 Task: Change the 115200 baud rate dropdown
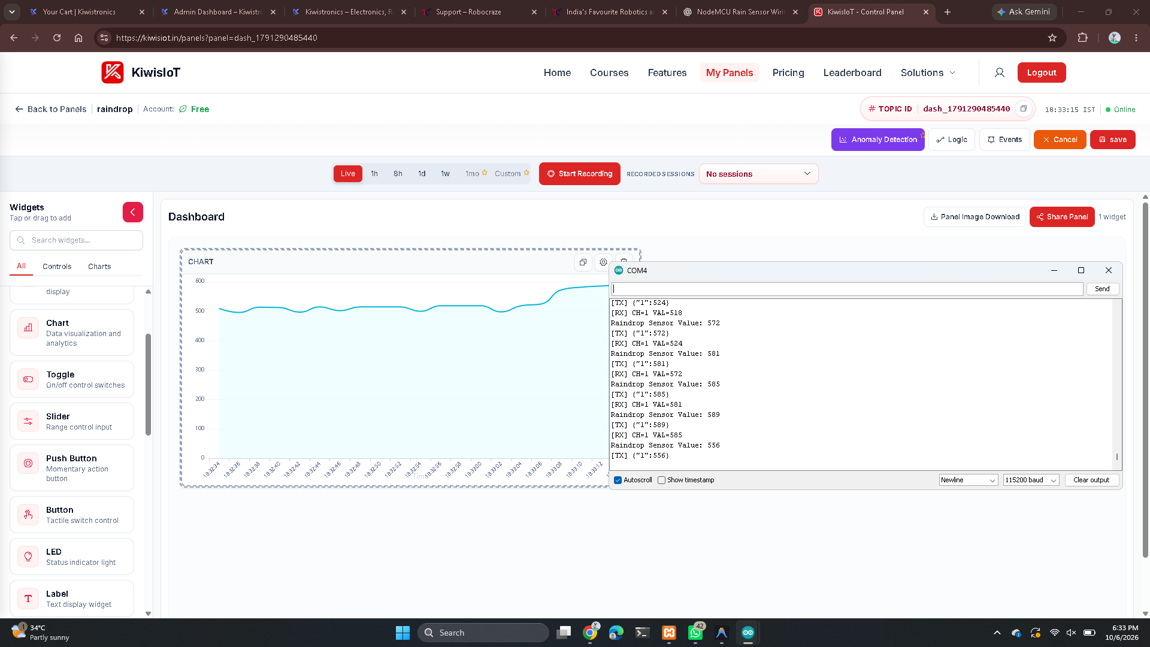1031,480
